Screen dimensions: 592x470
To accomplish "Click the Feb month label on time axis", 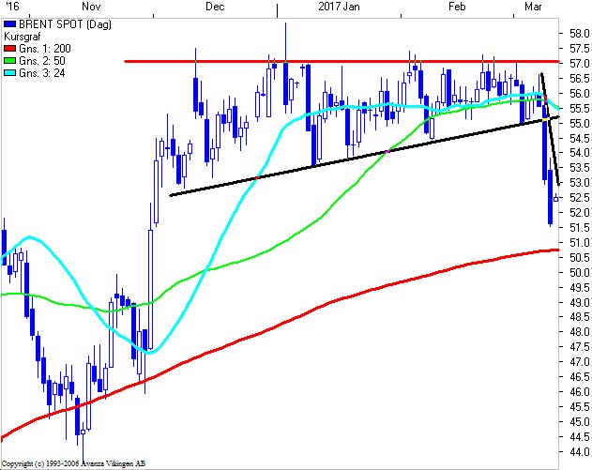I will [458, 7].
